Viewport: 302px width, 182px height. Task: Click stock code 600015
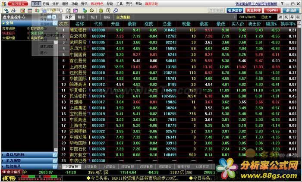[98, 90]
